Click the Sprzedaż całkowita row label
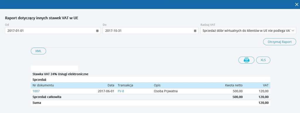300x113 pixels. pyautogui.click(x=47, y=97)
